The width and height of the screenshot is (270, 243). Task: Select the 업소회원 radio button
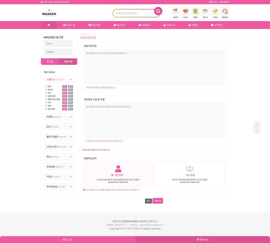(184, 175)
